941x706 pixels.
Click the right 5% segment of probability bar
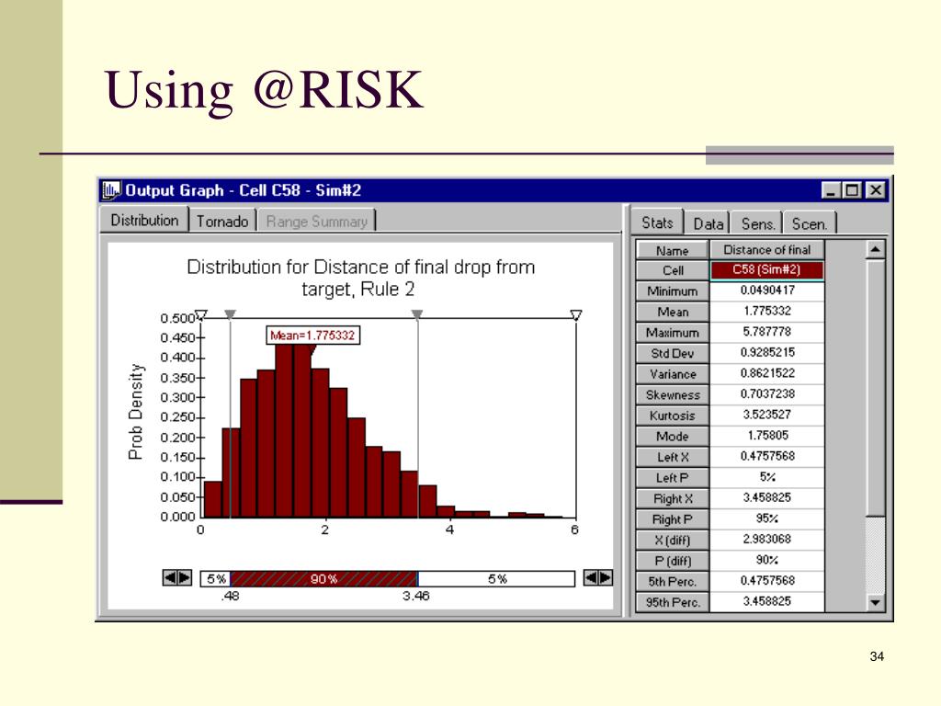coord(496,579)
